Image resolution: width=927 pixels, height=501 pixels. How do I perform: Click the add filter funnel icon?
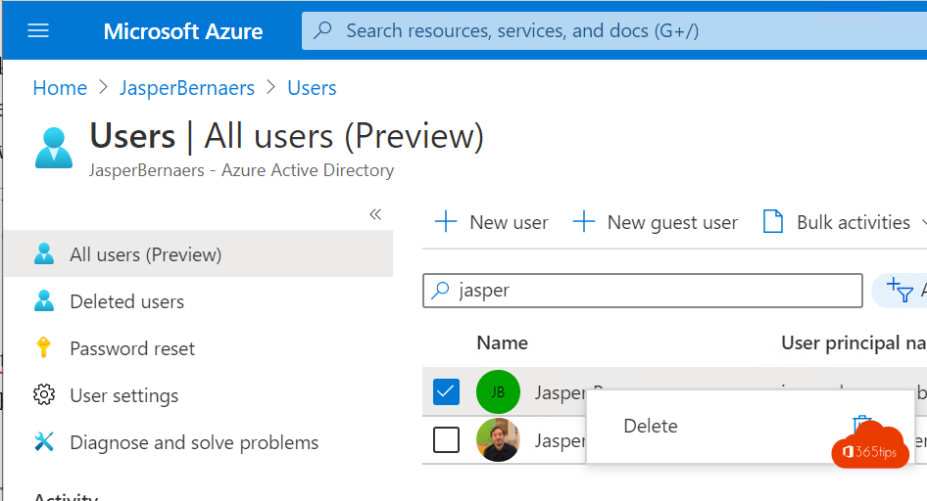(x=900, y=291)
